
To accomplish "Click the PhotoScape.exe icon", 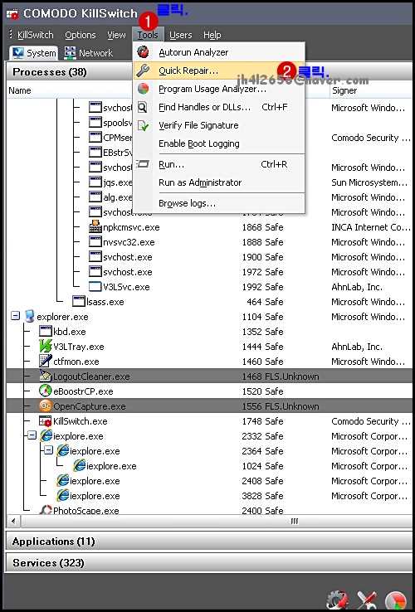I will [x=46, y=509].
